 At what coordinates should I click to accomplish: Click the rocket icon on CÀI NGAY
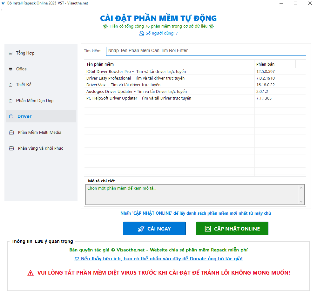pos(141,229)
